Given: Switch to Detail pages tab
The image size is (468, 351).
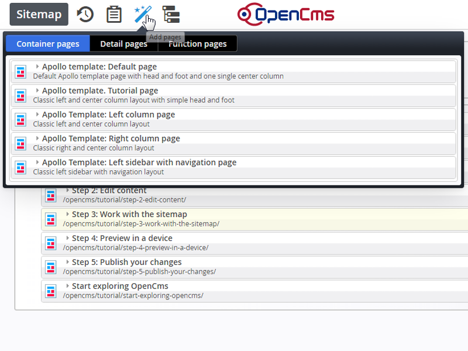Looking at the screenshot, I should click(x=123, y=43).
